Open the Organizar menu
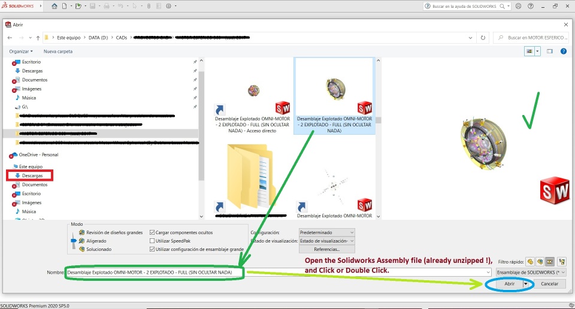 (x=21, y=51)
